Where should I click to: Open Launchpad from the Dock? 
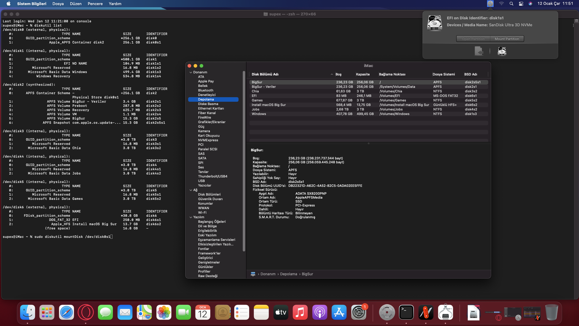[x=47, y=312]
